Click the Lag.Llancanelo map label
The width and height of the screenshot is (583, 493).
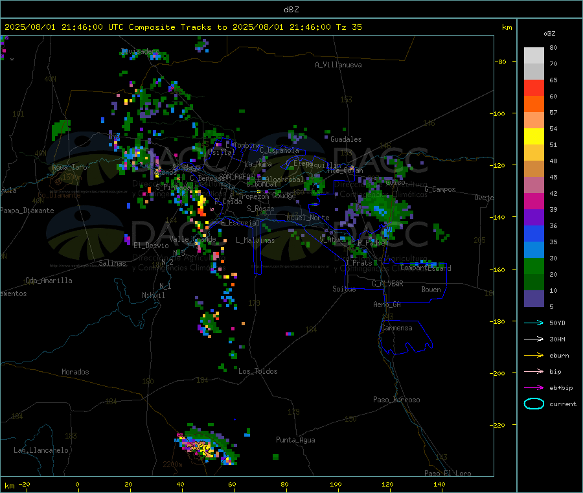[41, 450]
